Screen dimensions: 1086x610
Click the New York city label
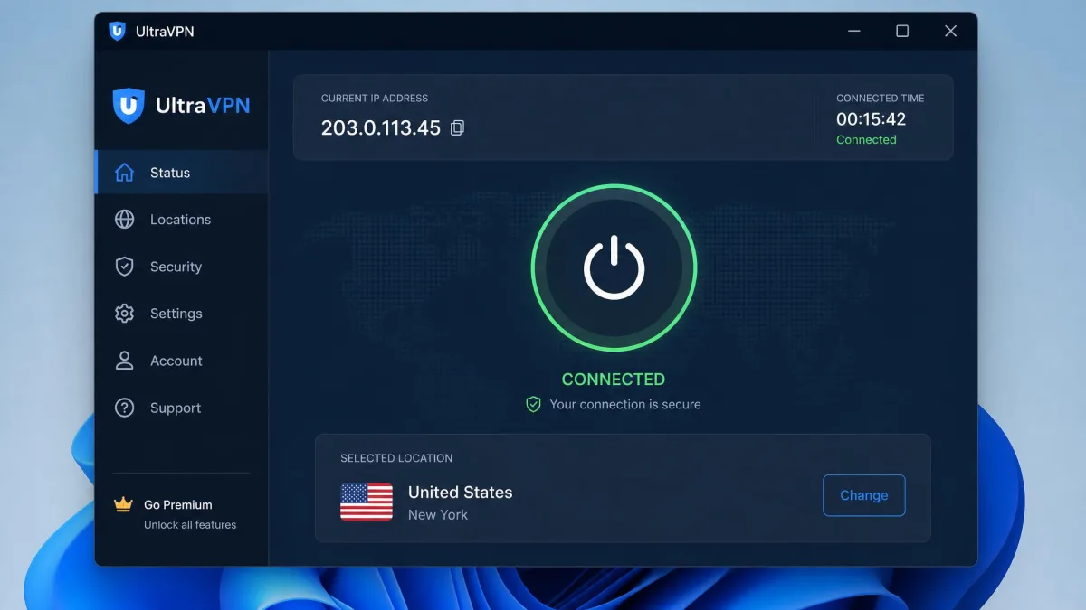438,514
